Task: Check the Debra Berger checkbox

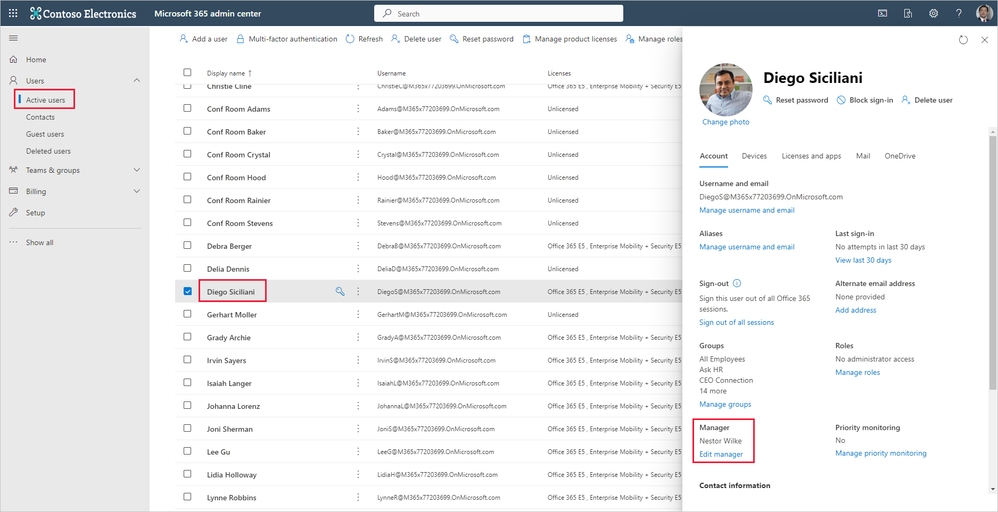Action: 187,245
